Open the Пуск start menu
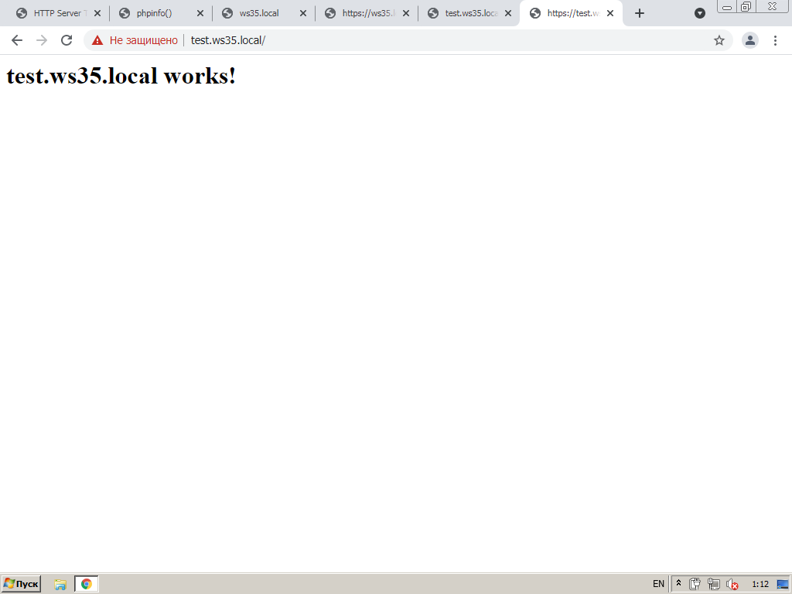Image resolution: width=792 pixels, height=594 pixels. coord(21,584)
